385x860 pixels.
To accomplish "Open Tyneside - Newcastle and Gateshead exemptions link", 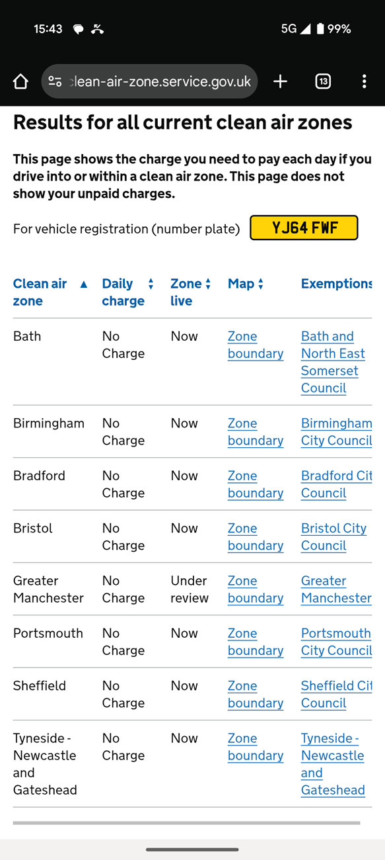I will point(333,764).
